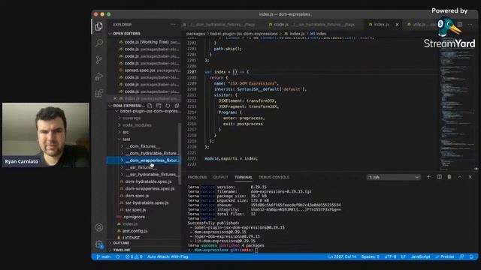Switch to the index.js editor tab
Viewport: 481px width, 270px height.
coord(381,25)
